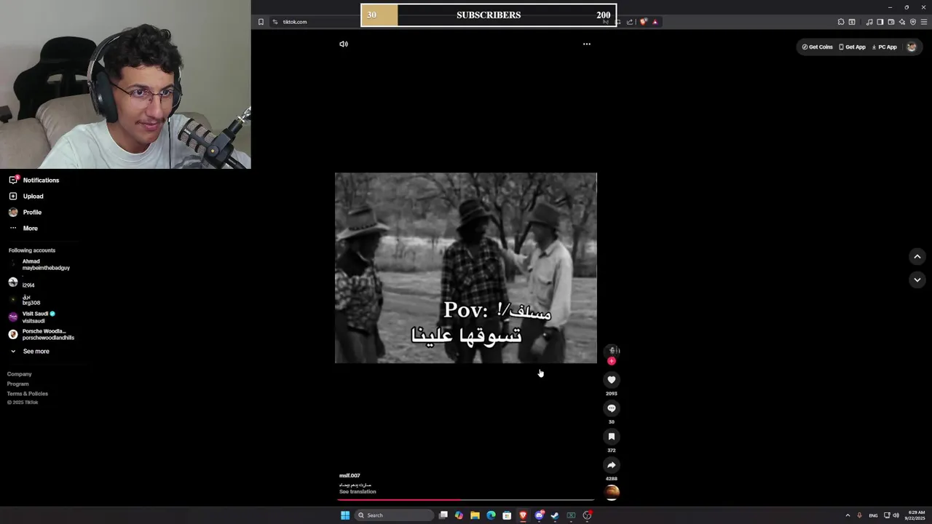This screenshot has height=524, width=932.
Task: Open Ahmad maybeimthebadguy account
Action: click(40, 264)
